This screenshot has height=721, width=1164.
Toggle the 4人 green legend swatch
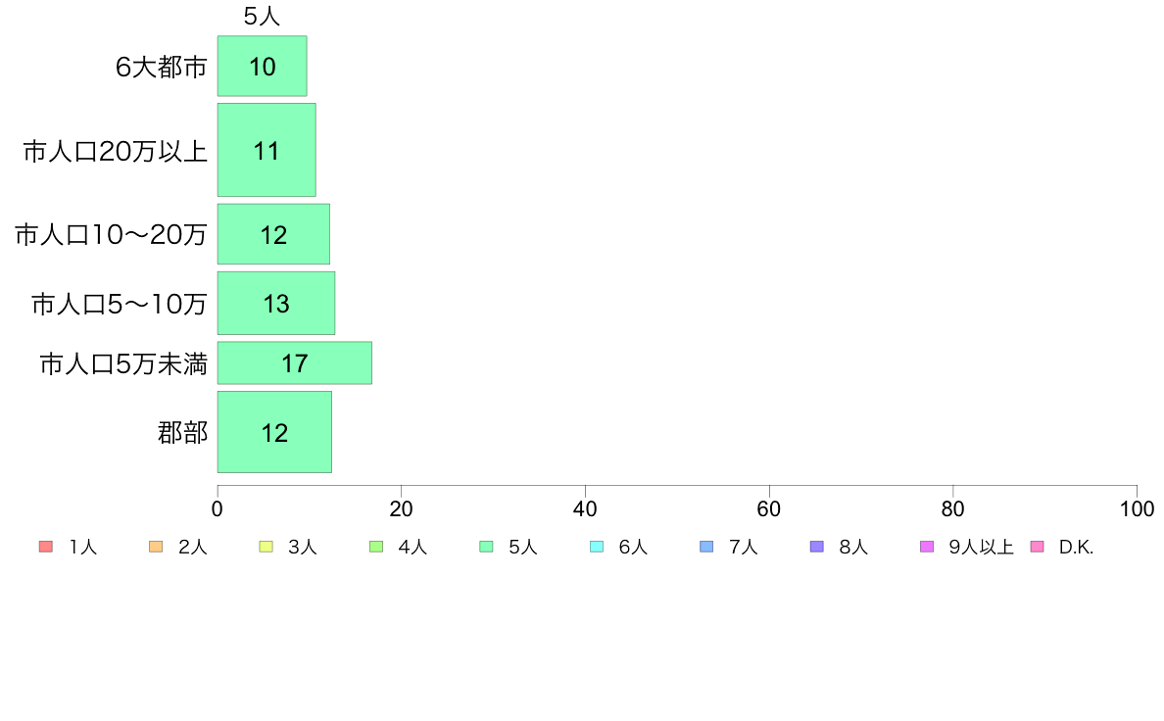point(376,547)
